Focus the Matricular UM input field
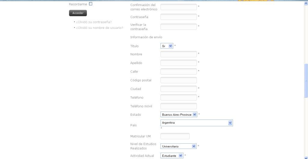308x159 pixels. pyautogui.click(x=175, y=136)
